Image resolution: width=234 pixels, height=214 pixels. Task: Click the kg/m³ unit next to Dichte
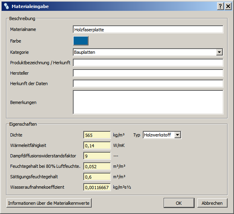coord(119,135)
